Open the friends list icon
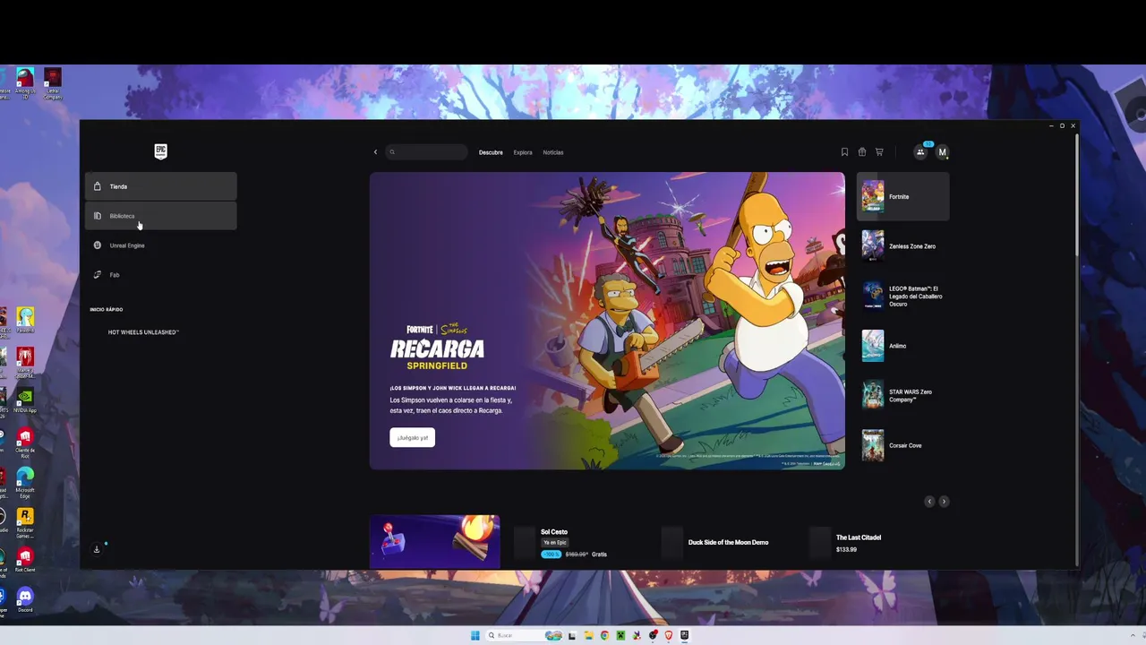The width and height of the screenshot is (1146, 645). (x=920, y=152)
